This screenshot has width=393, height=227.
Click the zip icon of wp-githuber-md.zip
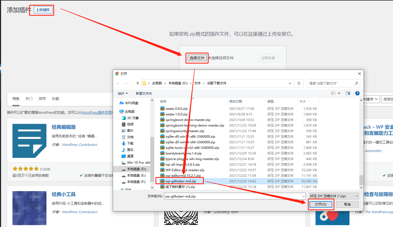(x=162, y=181)
